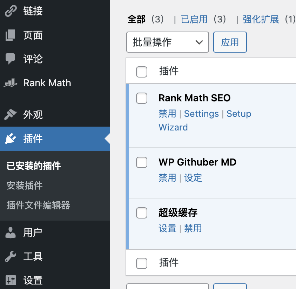Click the user silhouette icon for 用户
296x289 pixels.
pyautogui.click(x=11, y=232)
